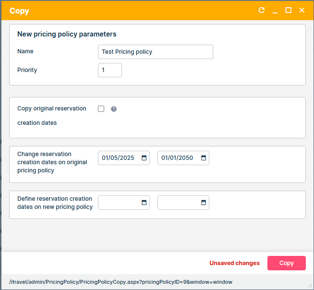Grab the resize handle at bottom-right corner
The height and width of the screenshot is (290, 314).
(x=310, y=286)
